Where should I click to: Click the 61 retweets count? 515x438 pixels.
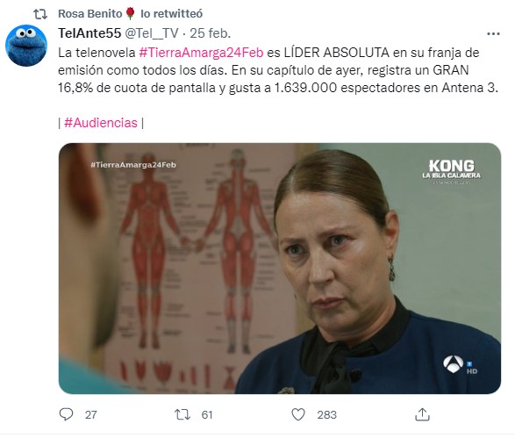[x=207, y=414]
